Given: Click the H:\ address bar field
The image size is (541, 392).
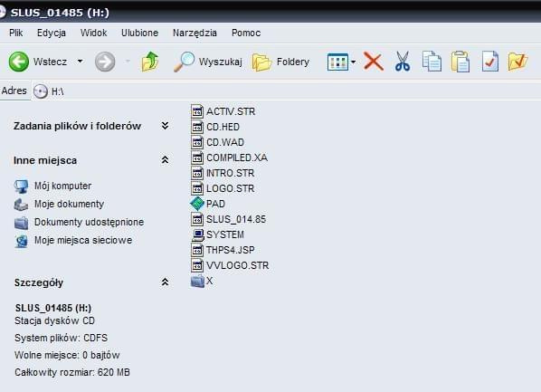Looking at the screenshot, I should pos(287,91).
